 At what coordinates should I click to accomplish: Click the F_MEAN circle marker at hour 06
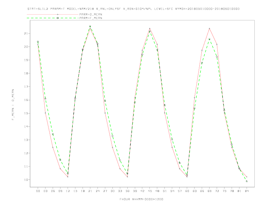(53, 134)
